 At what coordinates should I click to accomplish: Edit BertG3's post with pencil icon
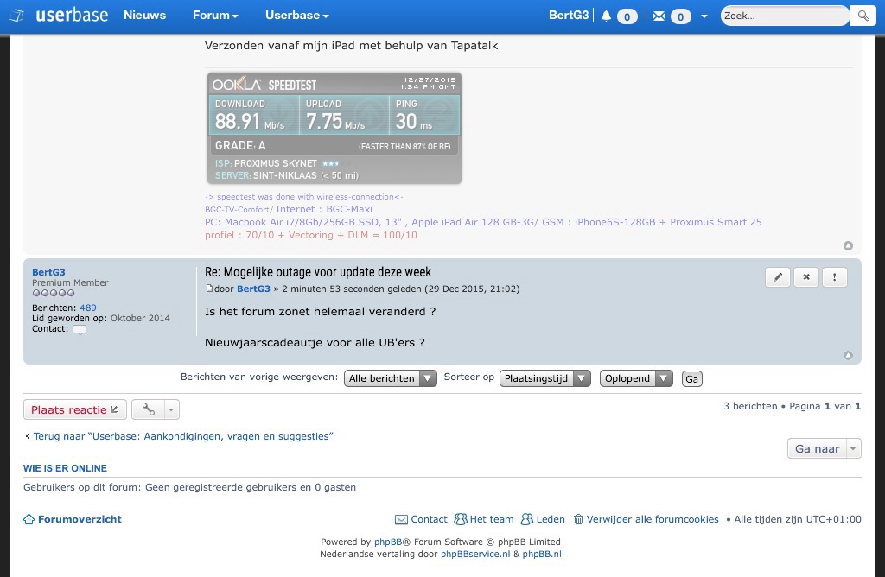777,277
